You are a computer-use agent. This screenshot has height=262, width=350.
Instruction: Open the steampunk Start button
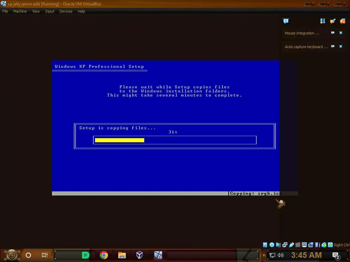click(x=12, y=255)
